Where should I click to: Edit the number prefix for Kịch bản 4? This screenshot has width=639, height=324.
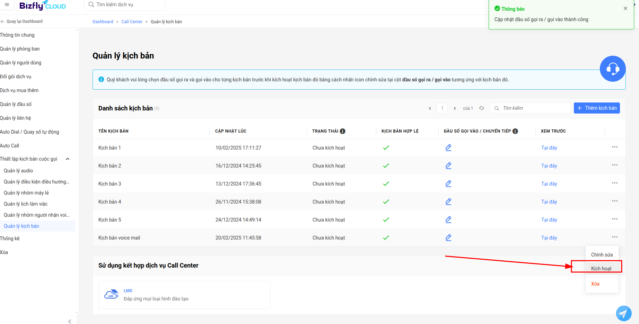[x=448, y=201]
